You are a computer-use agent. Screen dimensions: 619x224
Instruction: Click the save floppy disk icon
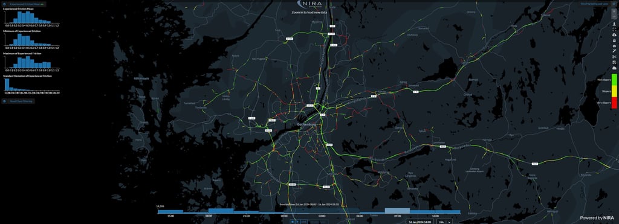point(614,62)
